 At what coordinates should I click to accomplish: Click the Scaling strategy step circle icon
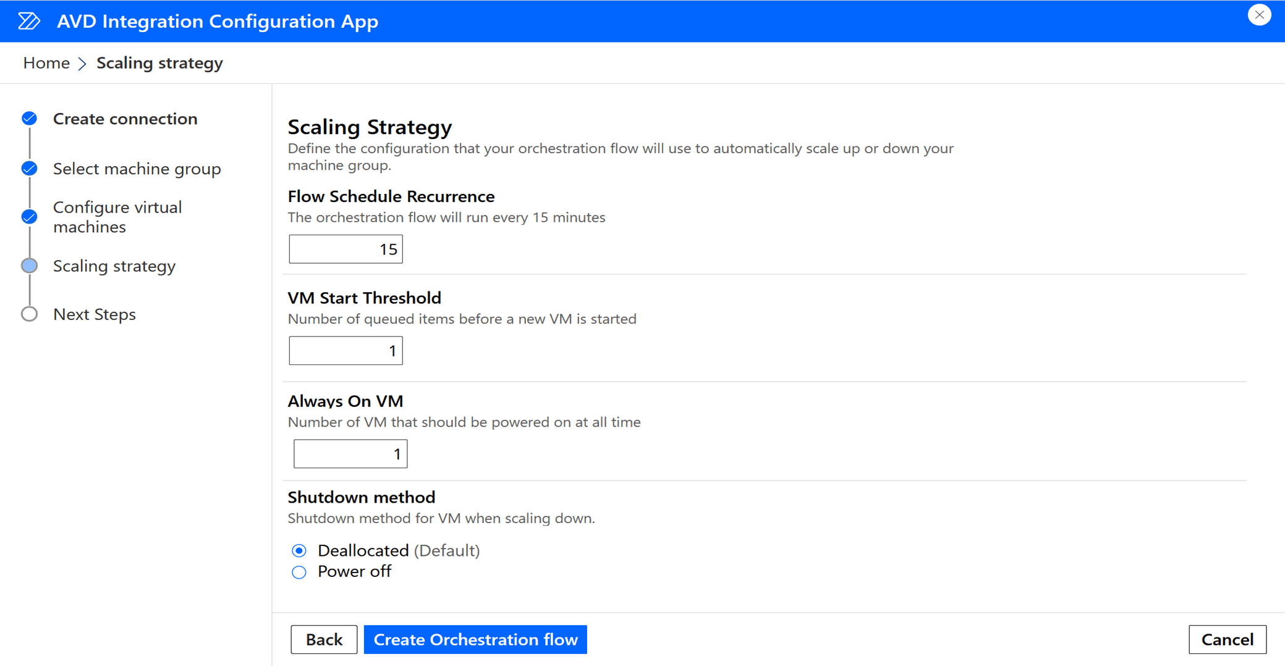pyautogui.click(x=29, y=266)
